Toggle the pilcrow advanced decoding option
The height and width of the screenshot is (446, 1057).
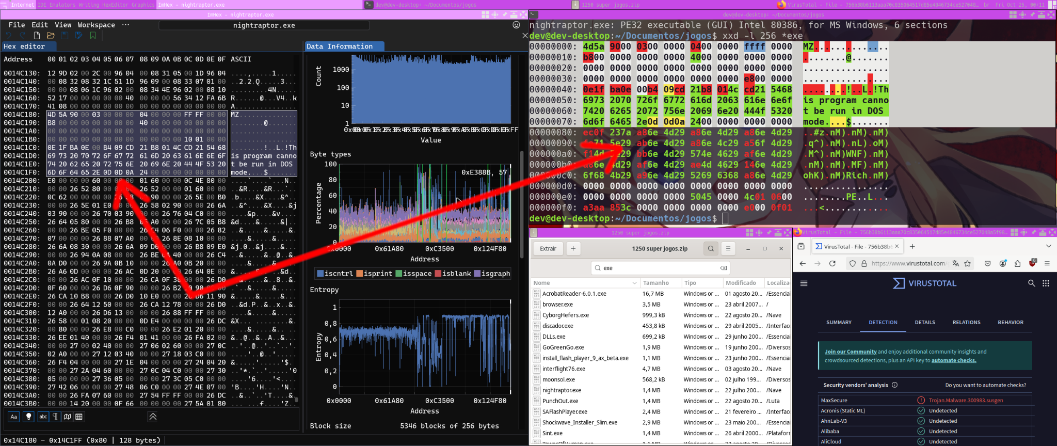coord(55,417)
